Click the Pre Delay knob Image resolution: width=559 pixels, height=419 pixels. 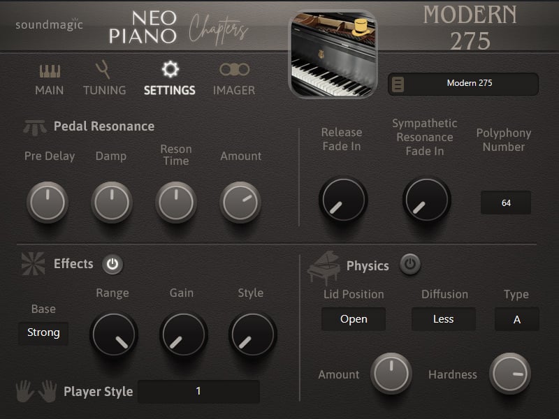click(48, 203)
